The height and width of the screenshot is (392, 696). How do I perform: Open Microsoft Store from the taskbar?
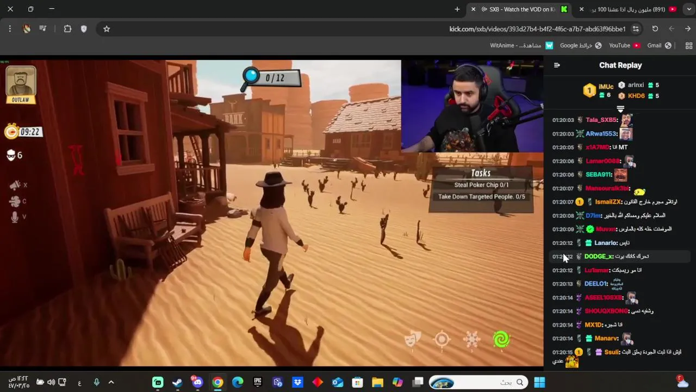[357, 382]
